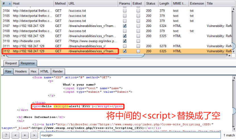Select highlighted request row 3112
Screen dimensions: 236x139
[x=117, y=51]
